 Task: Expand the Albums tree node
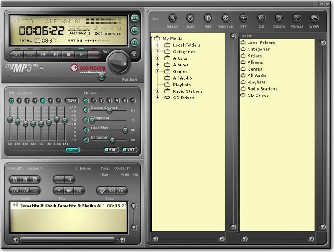click(x=157, y=65)
